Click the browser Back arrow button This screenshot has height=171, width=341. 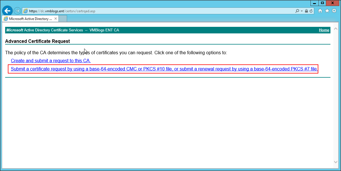7,11
